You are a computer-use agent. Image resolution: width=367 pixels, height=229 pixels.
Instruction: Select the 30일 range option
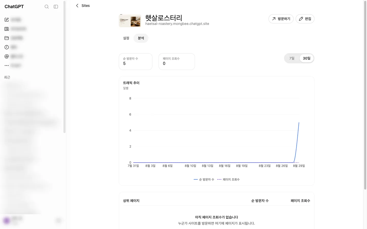pos(307,58)
